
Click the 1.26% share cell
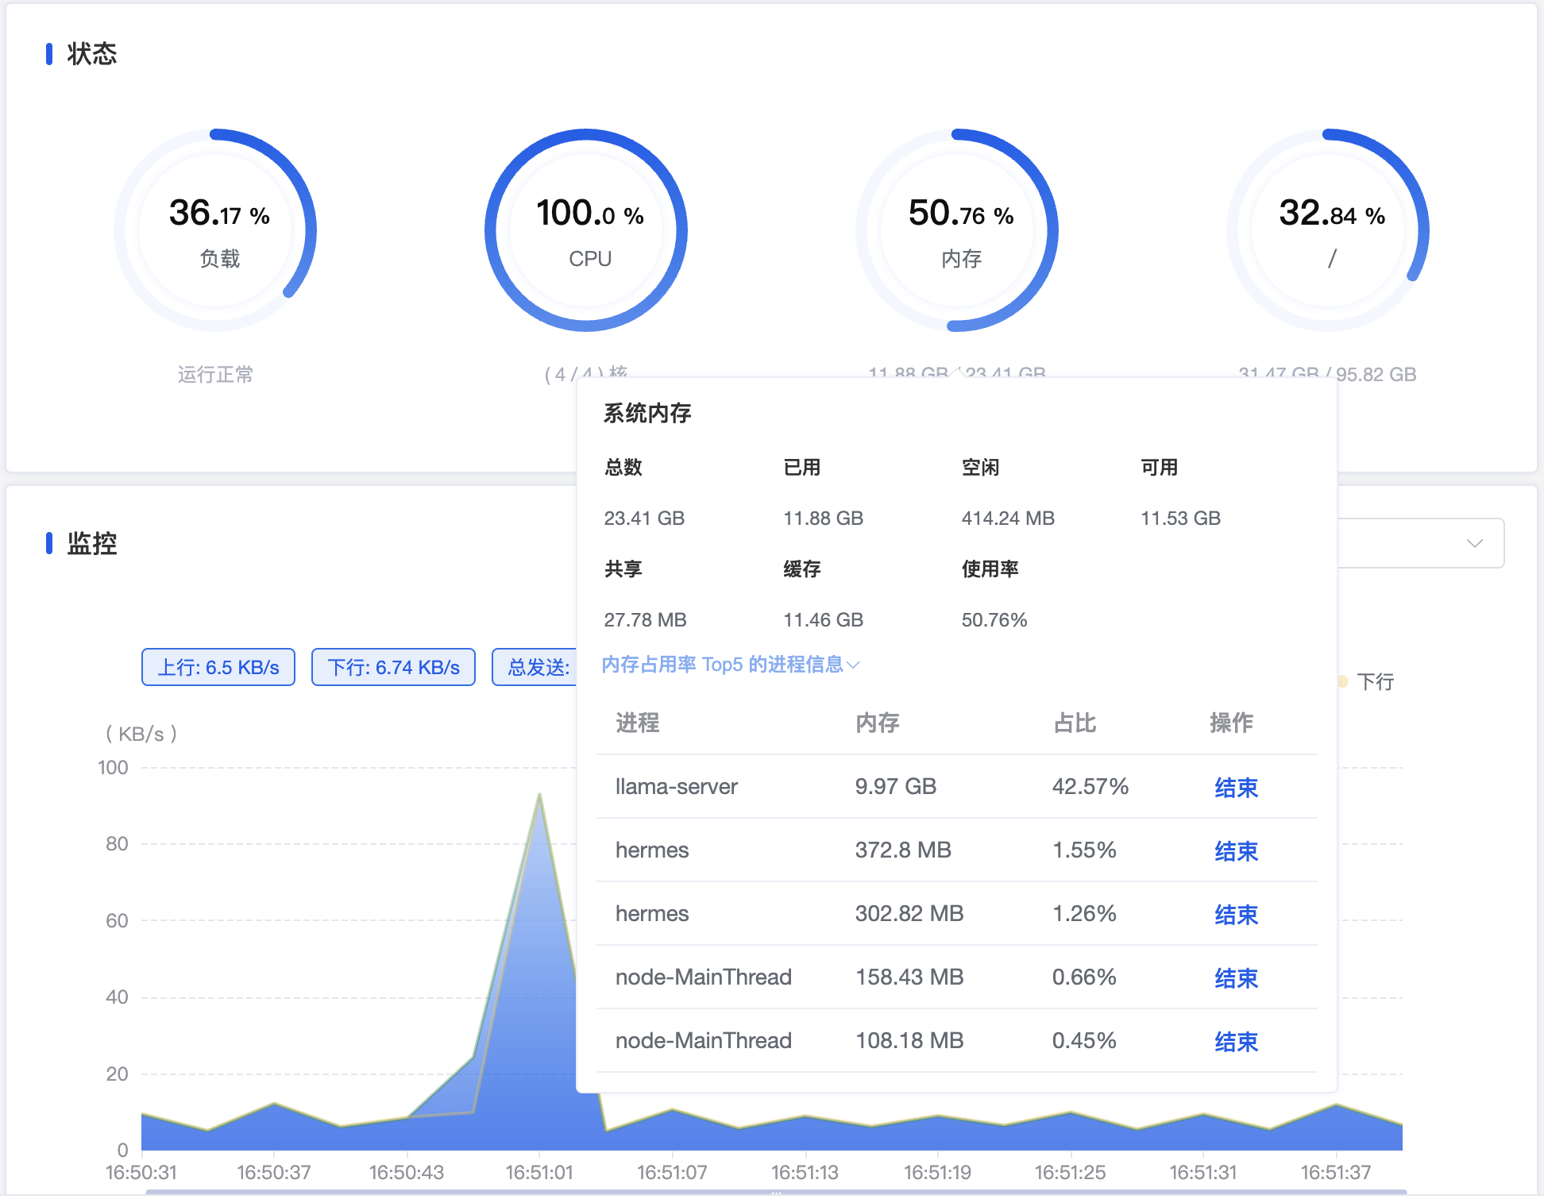coord(1084,913)
